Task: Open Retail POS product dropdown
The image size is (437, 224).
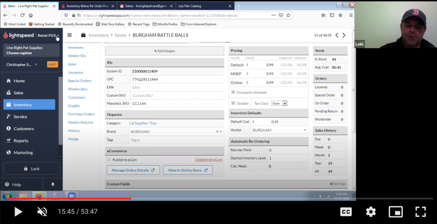Action: point(58,36)
